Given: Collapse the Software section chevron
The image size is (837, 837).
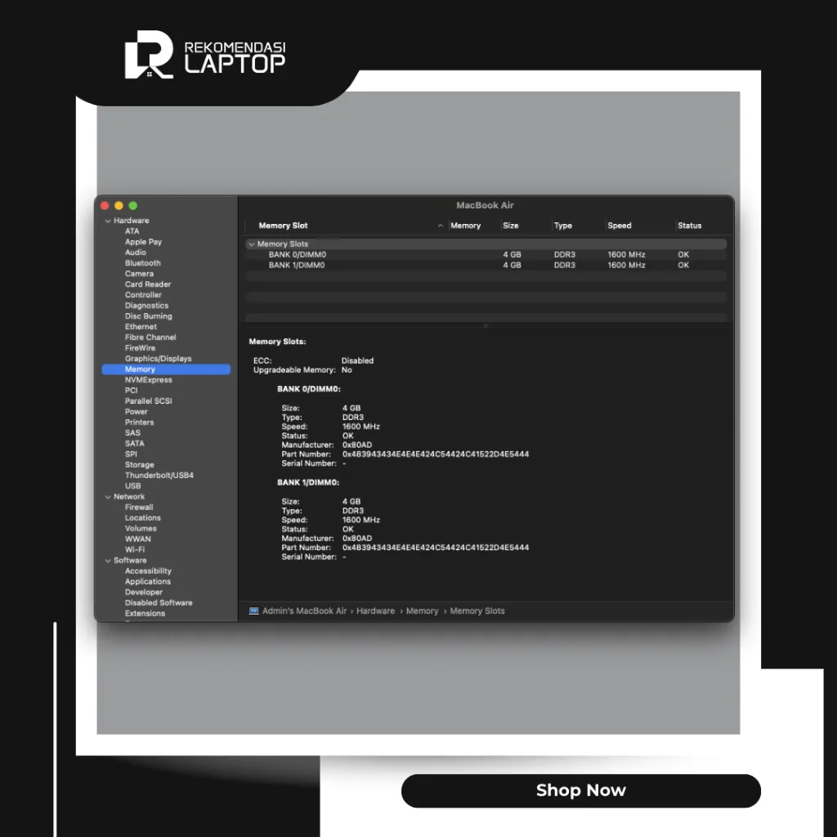Looking at the screenshot, I should pyautogui.click(x=107, y=561).
